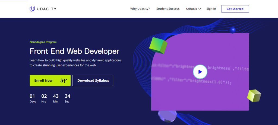This screenshot has width=278, height=125.
Task: Click the Nanodegree Program label
Action: pos(43,42)
